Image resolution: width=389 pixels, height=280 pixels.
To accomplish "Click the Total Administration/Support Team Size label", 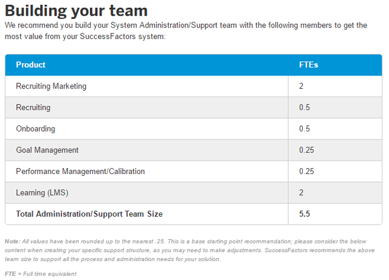I will coord(89,214).
